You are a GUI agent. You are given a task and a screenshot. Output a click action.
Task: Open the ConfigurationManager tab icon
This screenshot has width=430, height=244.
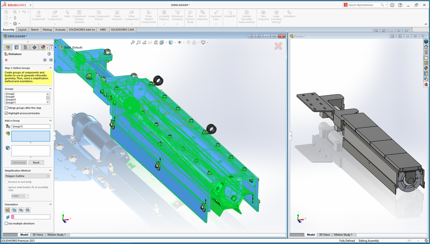click(26, 47)
